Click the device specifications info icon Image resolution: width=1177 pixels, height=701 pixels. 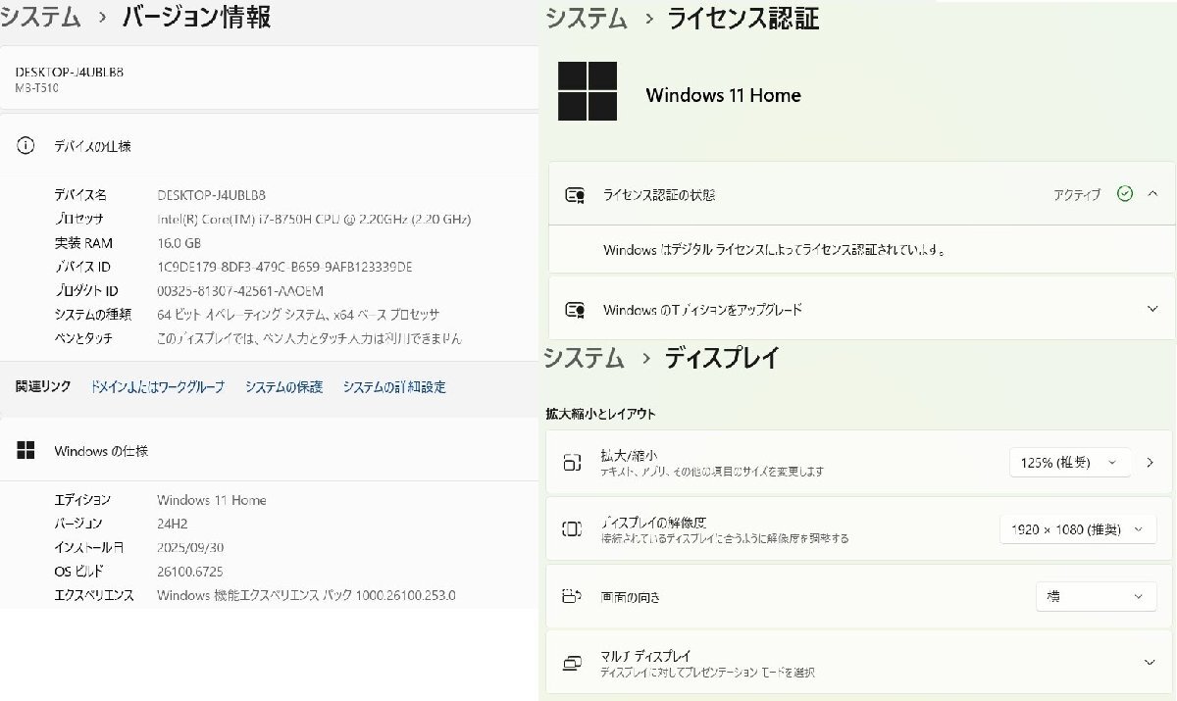[26, 146]
